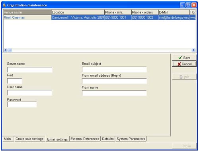Click the Close button at bottom
The image size is (199, 151).
(184, 146)
